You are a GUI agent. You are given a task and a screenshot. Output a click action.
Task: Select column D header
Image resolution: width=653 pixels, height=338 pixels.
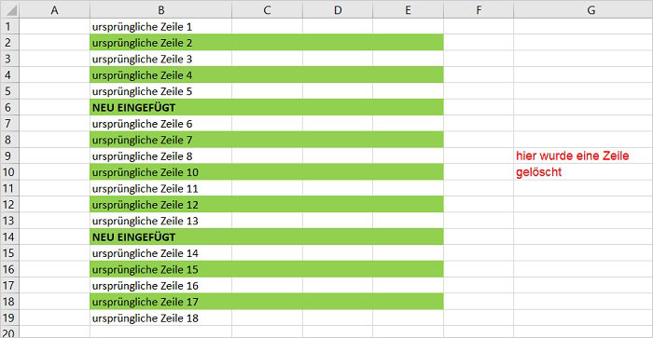point(338,9)
